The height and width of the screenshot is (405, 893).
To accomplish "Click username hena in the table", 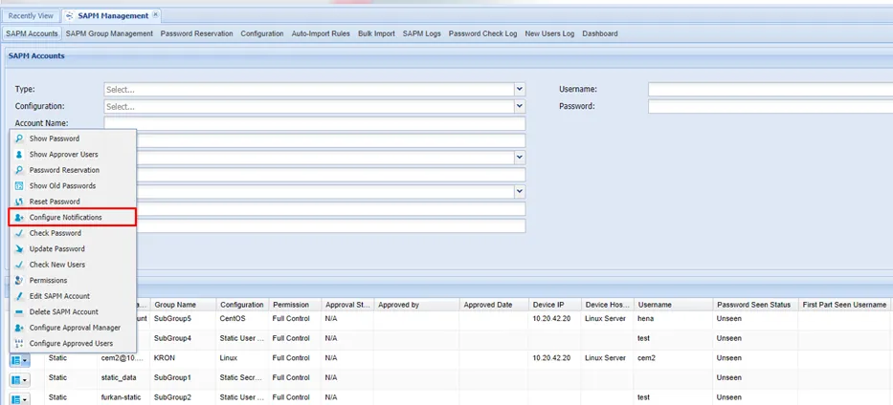I will (x=646, y=319).
